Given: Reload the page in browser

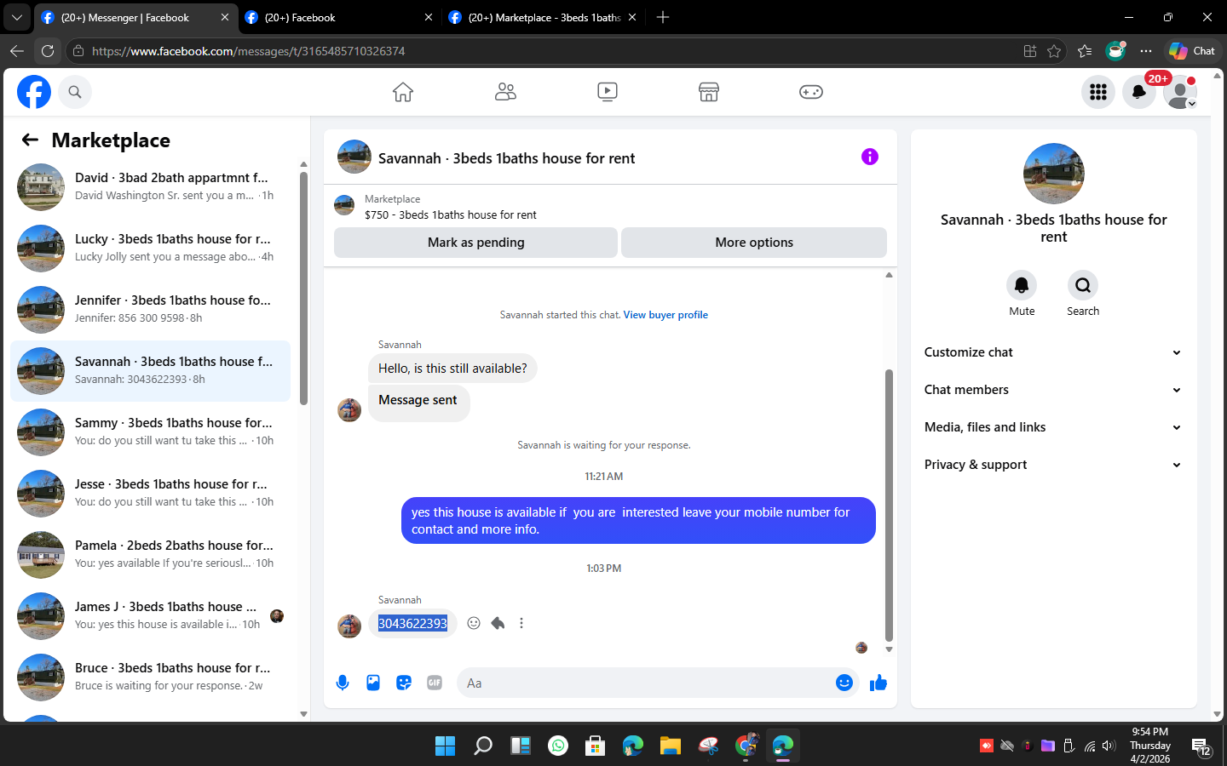Looking at the screenshot, I should click(x=48, y=51).
